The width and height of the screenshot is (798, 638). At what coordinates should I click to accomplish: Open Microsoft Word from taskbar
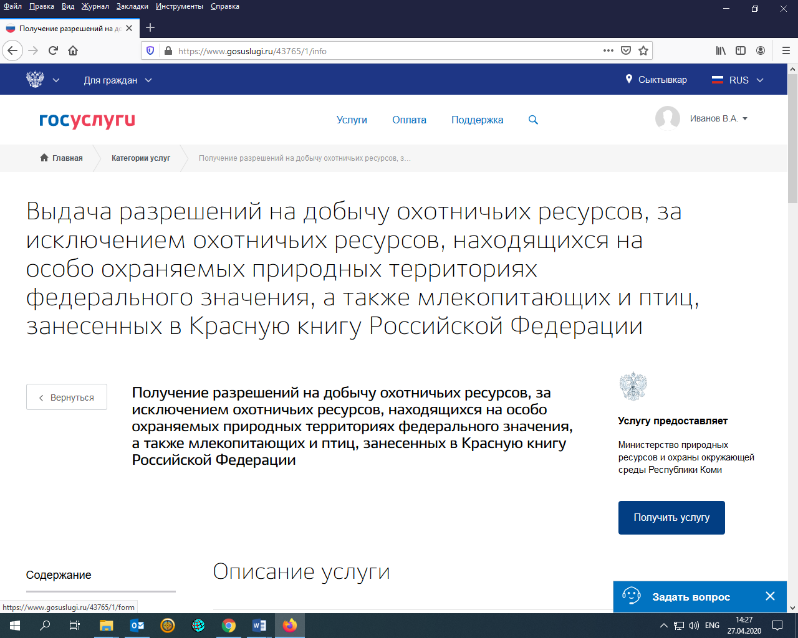[259, 626]
